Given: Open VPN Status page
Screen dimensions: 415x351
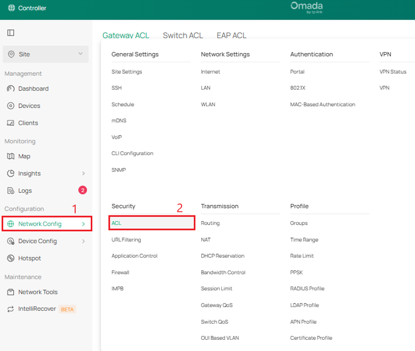Looking at the screenshot, I should [x=393, y=72].
